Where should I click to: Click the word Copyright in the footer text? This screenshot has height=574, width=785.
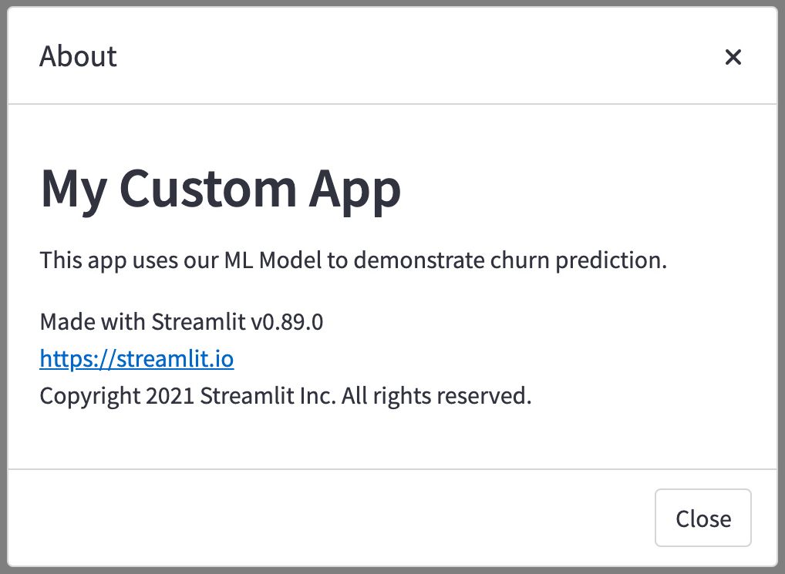point(89,396)
